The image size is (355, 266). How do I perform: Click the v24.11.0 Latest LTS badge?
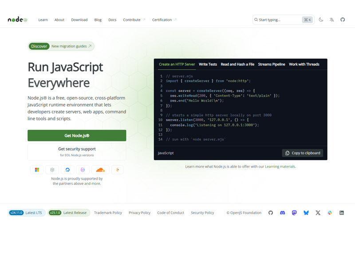[24, 213]
